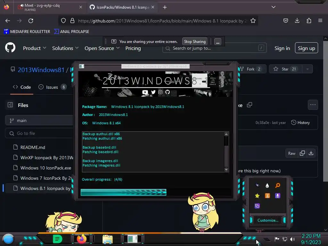Expand the Solutions menu
This screenshot has height=246, width=328.
[65, 48]
